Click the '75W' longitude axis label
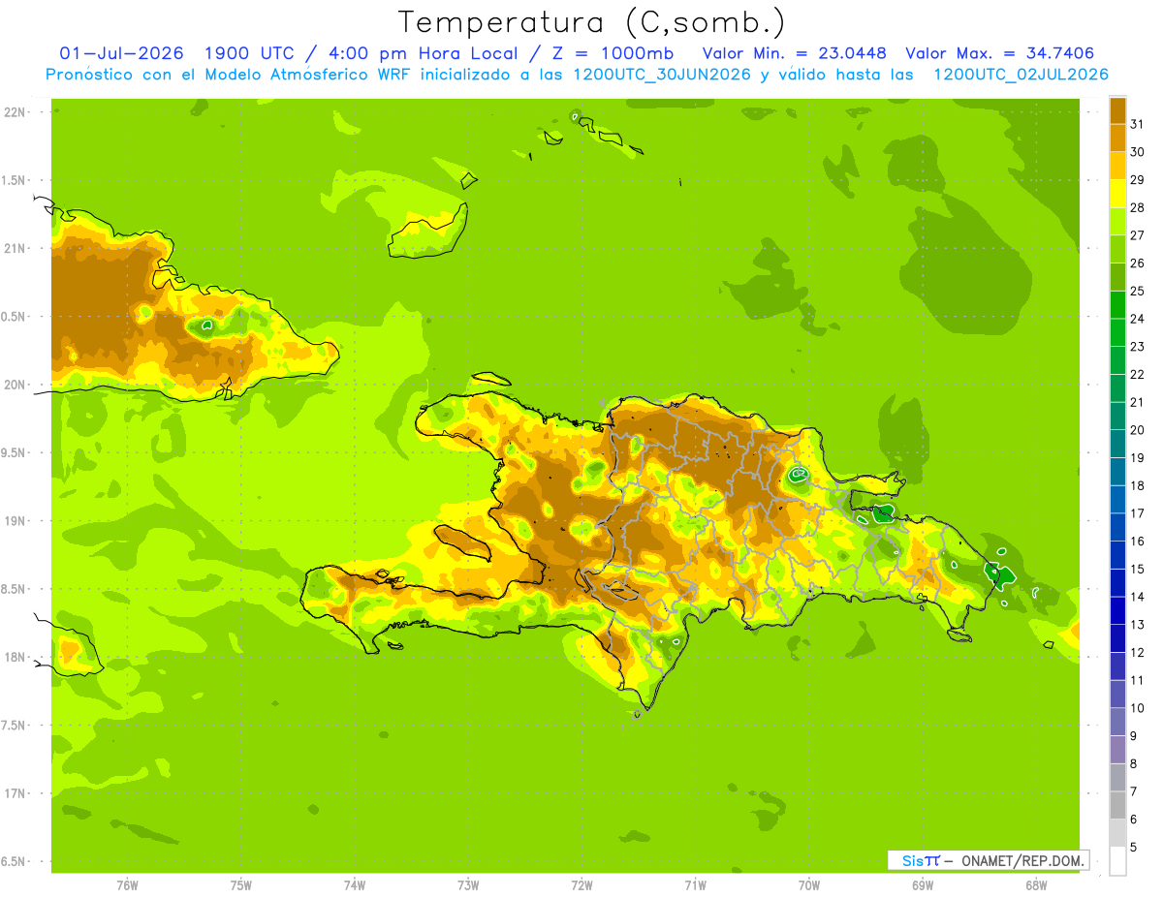This screenshot has height=898, width=1163. pos(241,885)
